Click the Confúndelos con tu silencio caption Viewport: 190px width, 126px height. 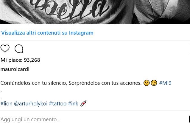pyautogui.click(x=71, y=83)
